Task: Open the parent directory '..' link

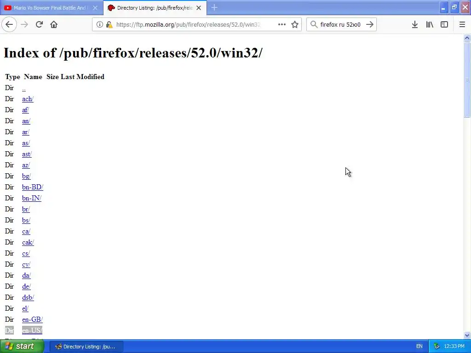Action: (x=24, y=88)
